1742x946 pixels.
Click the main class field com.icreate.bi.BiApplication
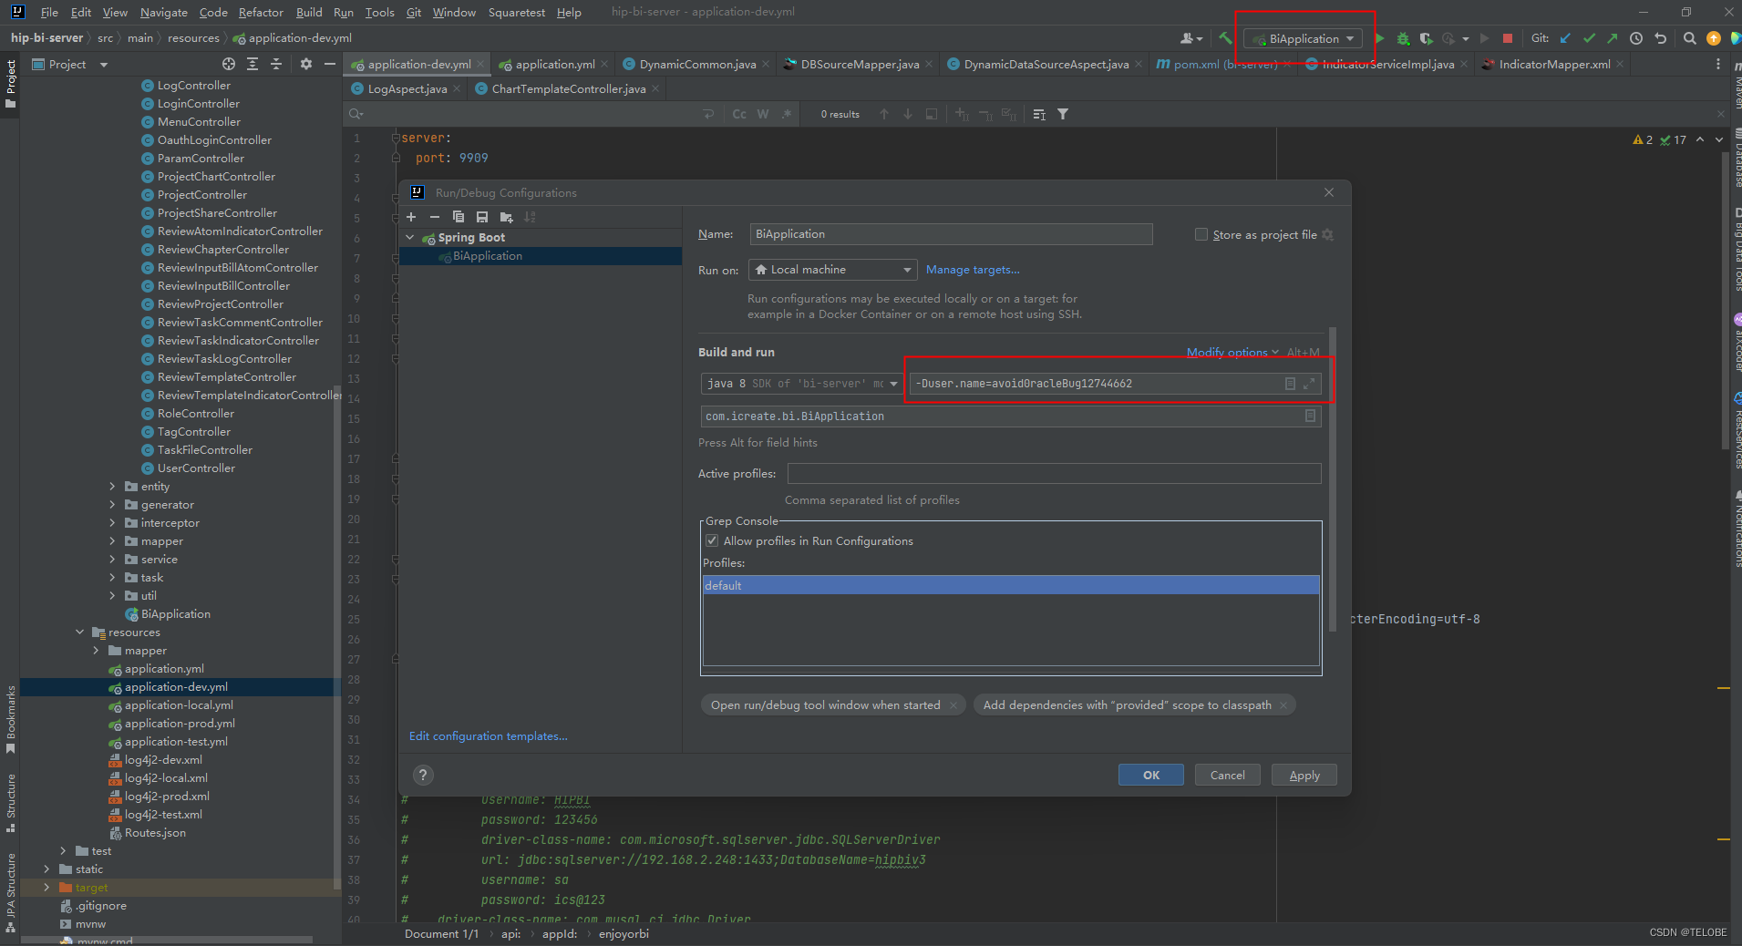point(1010,416)
